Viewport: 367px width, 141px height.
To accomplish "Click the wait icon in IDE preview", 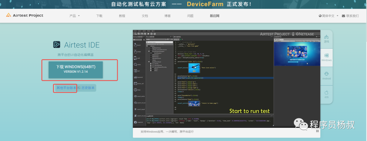I will 136,58.
